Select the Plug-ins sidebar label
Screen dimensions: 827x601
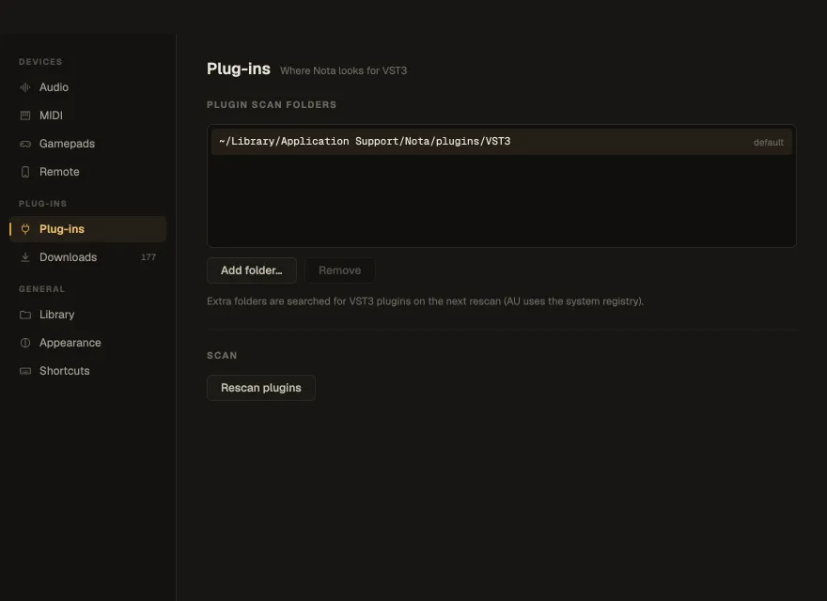point(62,229)
